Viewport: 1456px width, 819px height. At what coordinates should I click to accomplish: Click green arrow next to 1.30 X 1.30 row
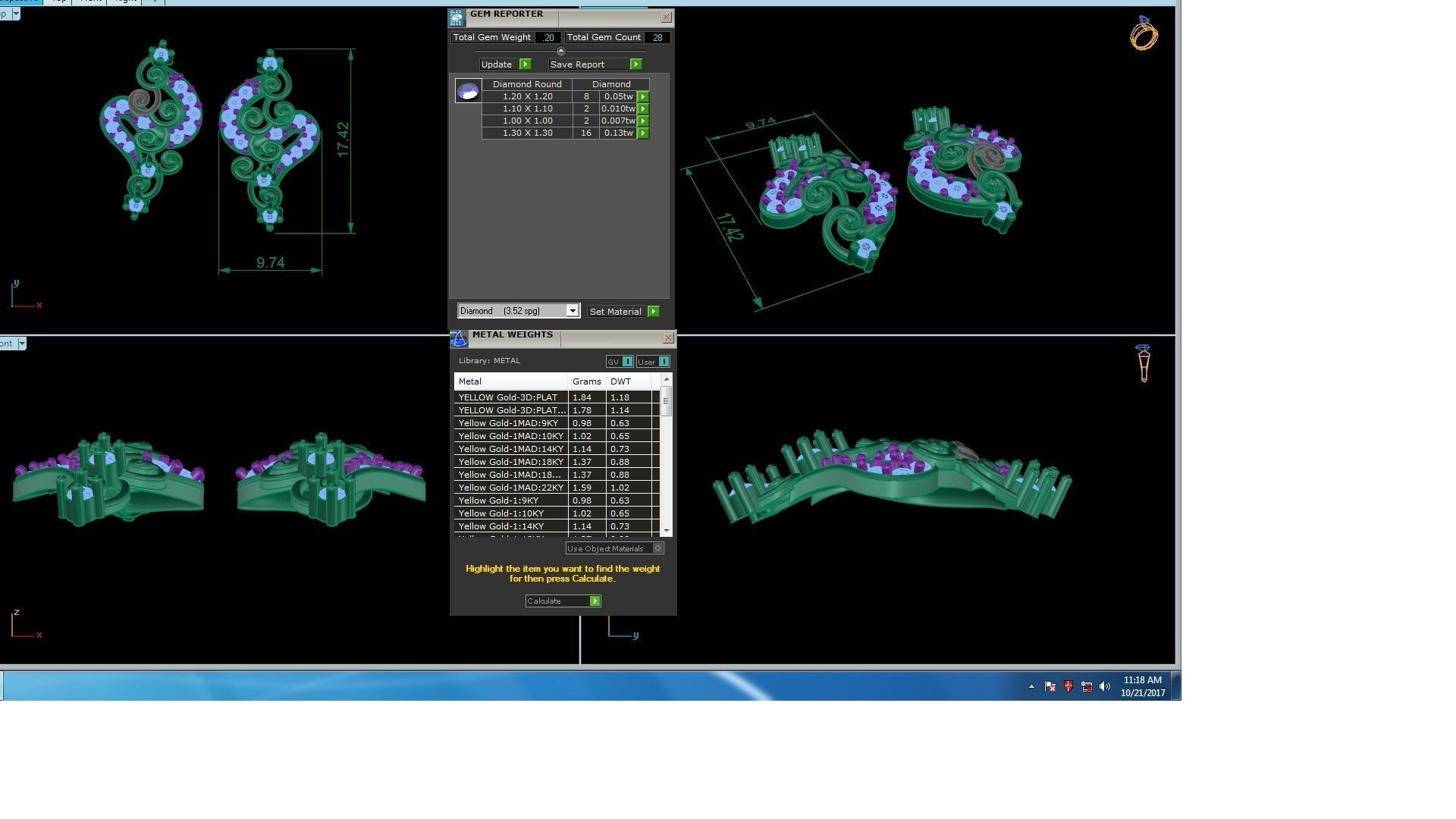(643, 133)
